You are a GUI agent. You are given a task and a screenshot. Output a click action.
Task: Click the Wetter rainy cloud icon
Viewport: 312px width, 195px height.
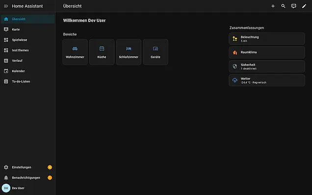click(235, 80)
